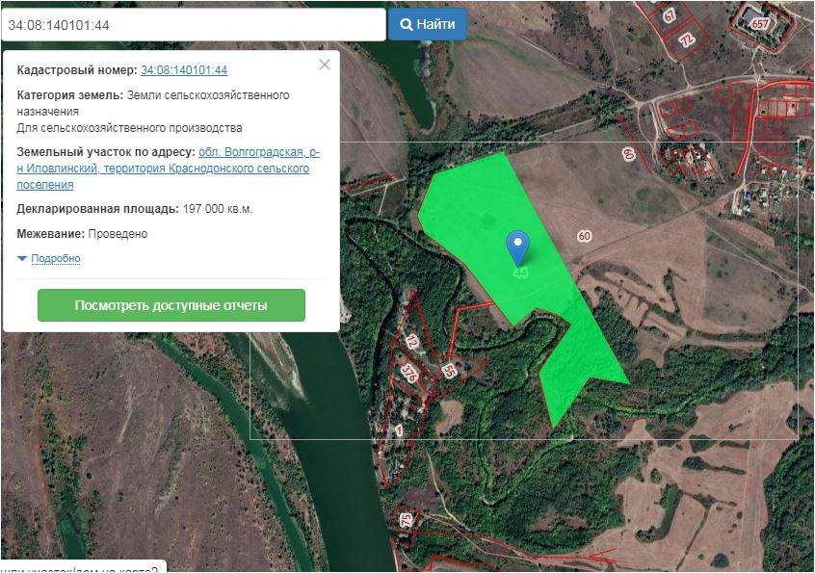Screen dimensions: 815x573
Task: Click the magnifier icon in Найти button
Action: [407, 24]
